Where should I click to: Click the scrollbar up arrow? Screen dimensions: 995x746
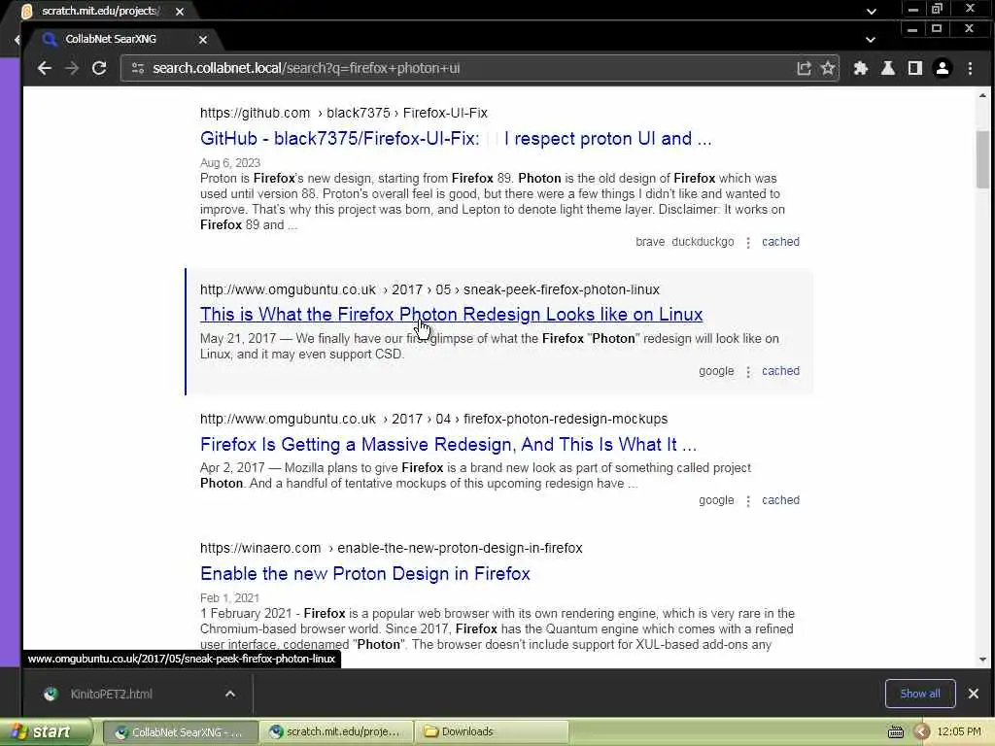click(982, 96)
